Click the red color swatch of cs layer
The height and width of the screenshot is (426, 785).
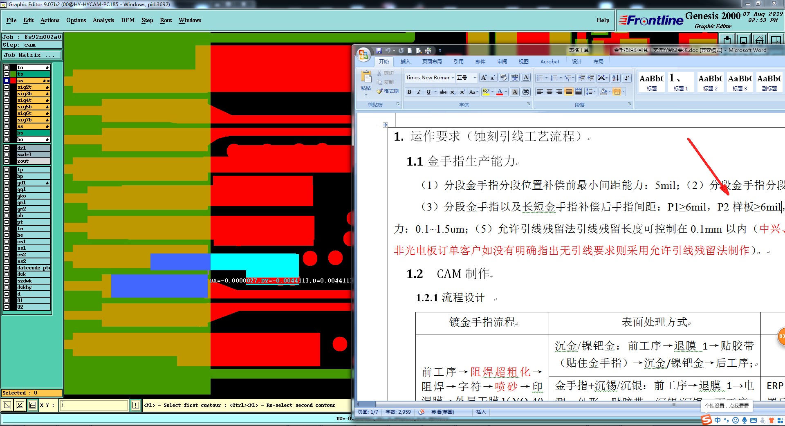(x=13, y=81)
